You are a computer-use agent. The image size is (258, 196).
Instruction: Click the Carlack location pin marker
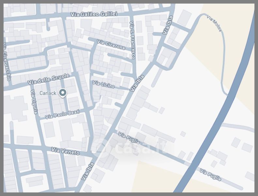pyautogui.click(x=62, y=93)
